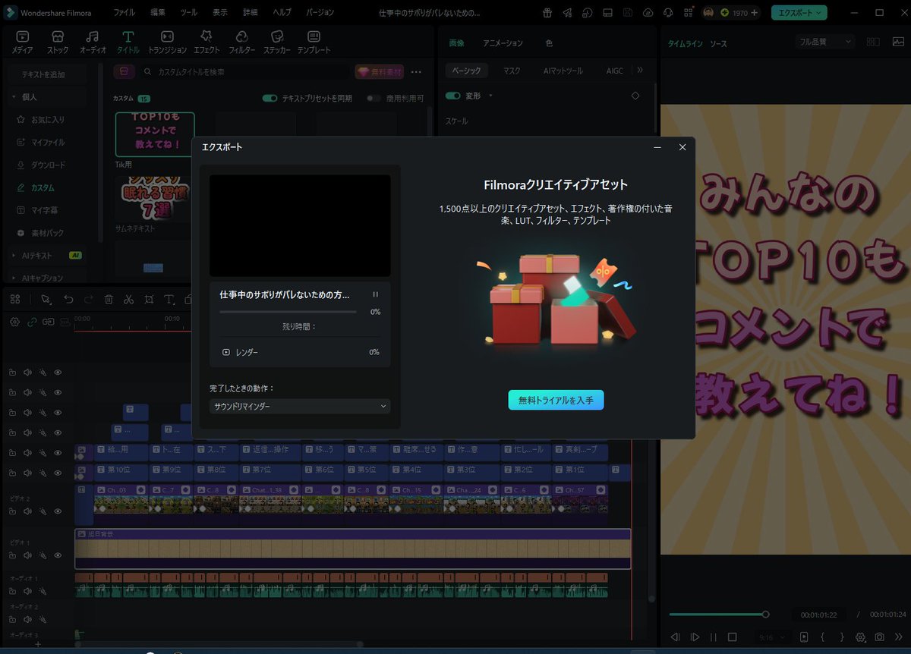Screen dimensions: 911x654
Task: Add credits with the plus beside 1970
Action: (754, 13)
